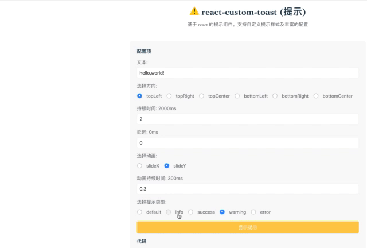The image size is (367, 248).
Task: Choose the topCenter direction option
Action: coord(201,96)
